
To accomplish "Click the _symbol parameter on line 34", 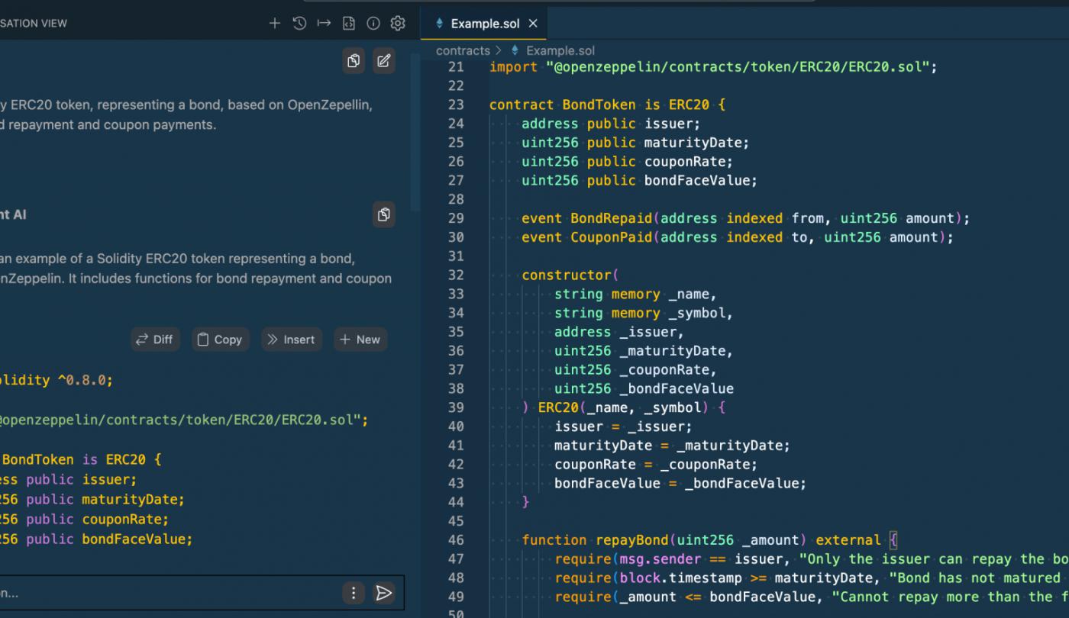I will 697,313.
